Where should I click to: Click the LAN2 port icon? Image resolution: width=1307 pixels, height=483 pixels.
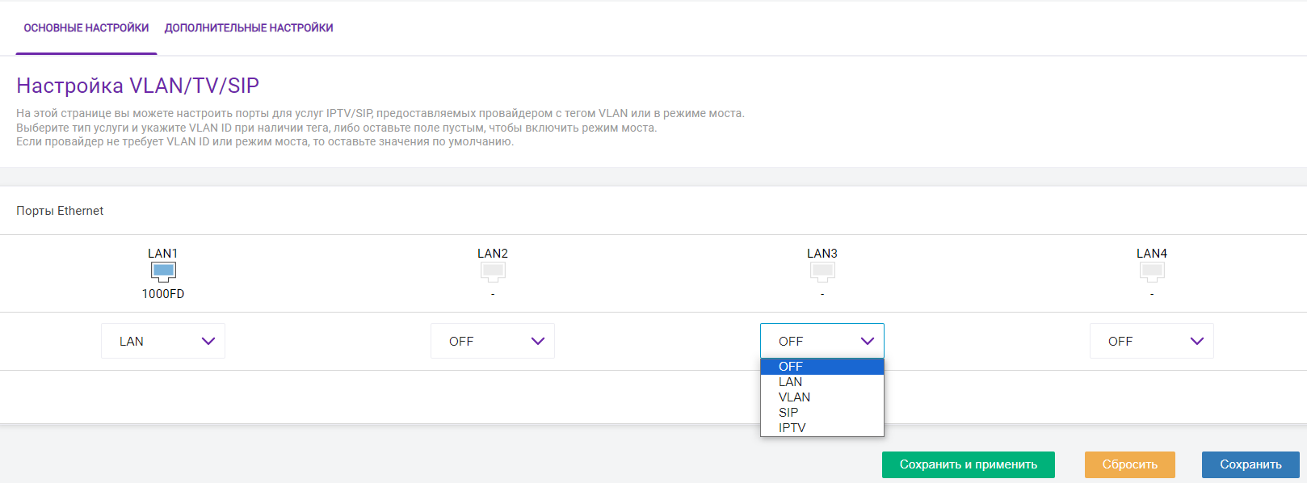click(493, 271)
